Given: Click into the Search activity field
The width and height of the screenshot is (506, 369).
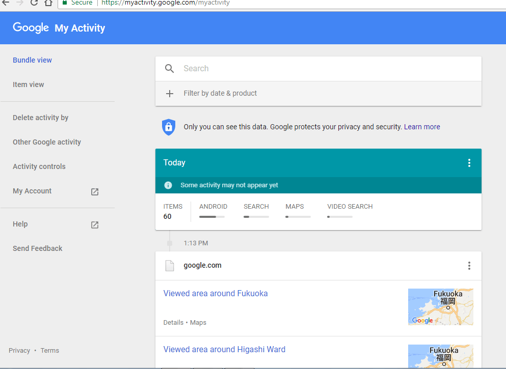Looking at the screenshot, I should tap(326, 69).
